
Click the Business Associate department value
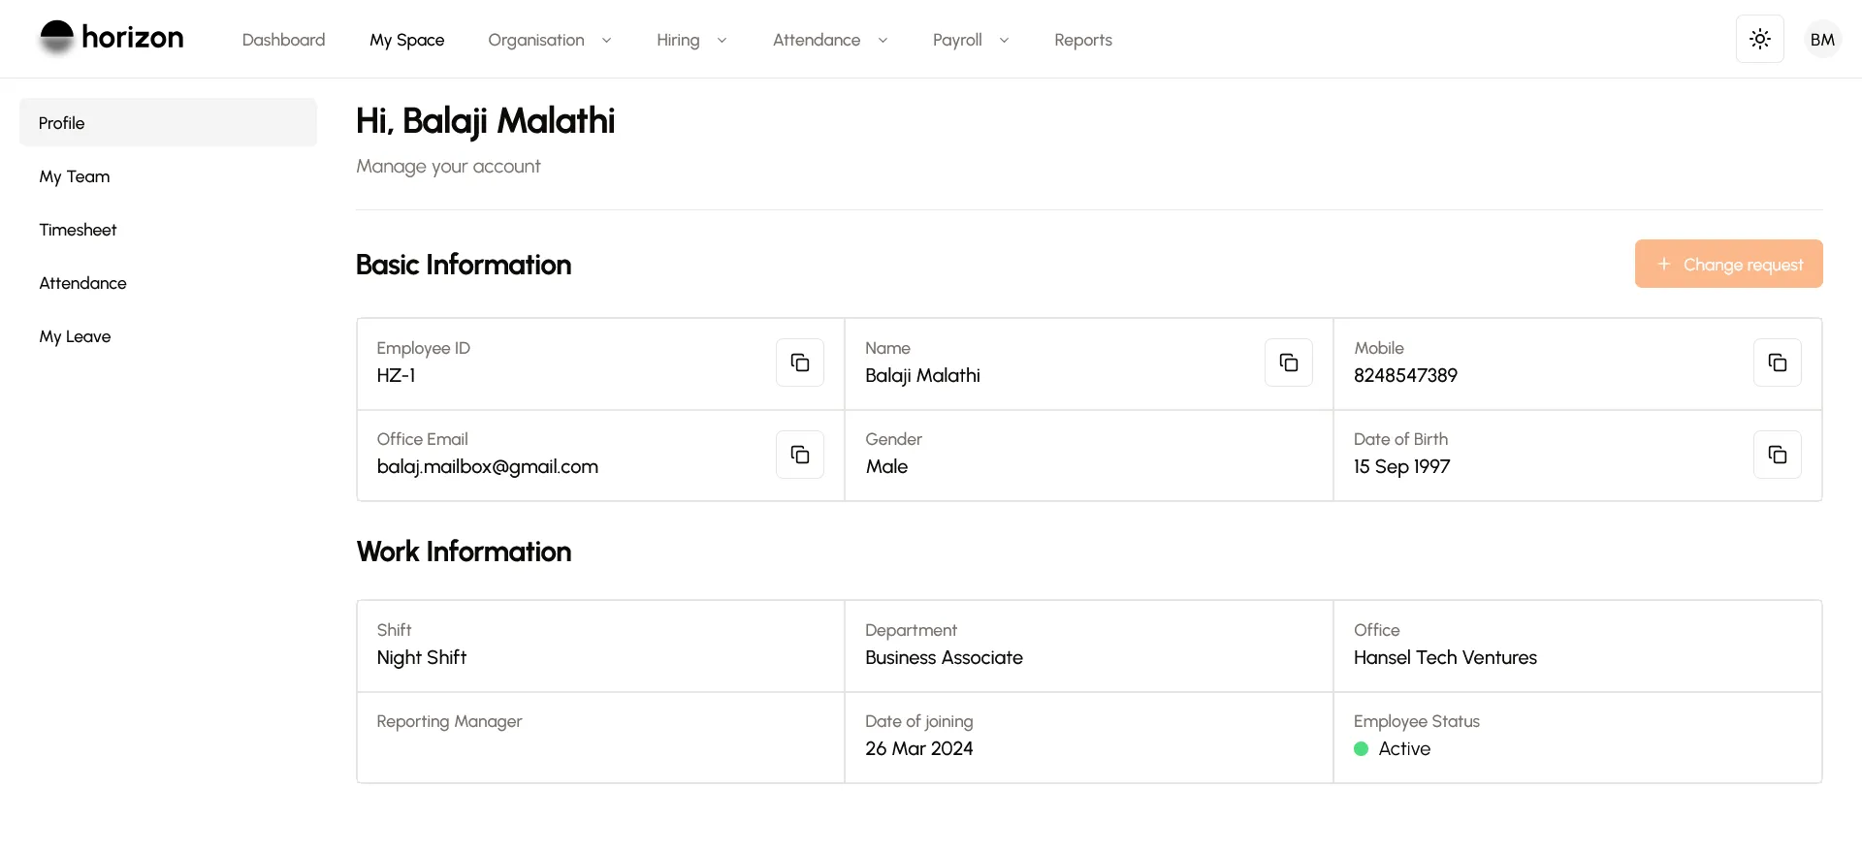[x=944, y=657]
